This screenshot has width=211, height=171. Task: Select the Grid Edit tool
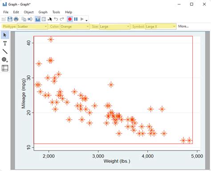click(x=5, y=68)
